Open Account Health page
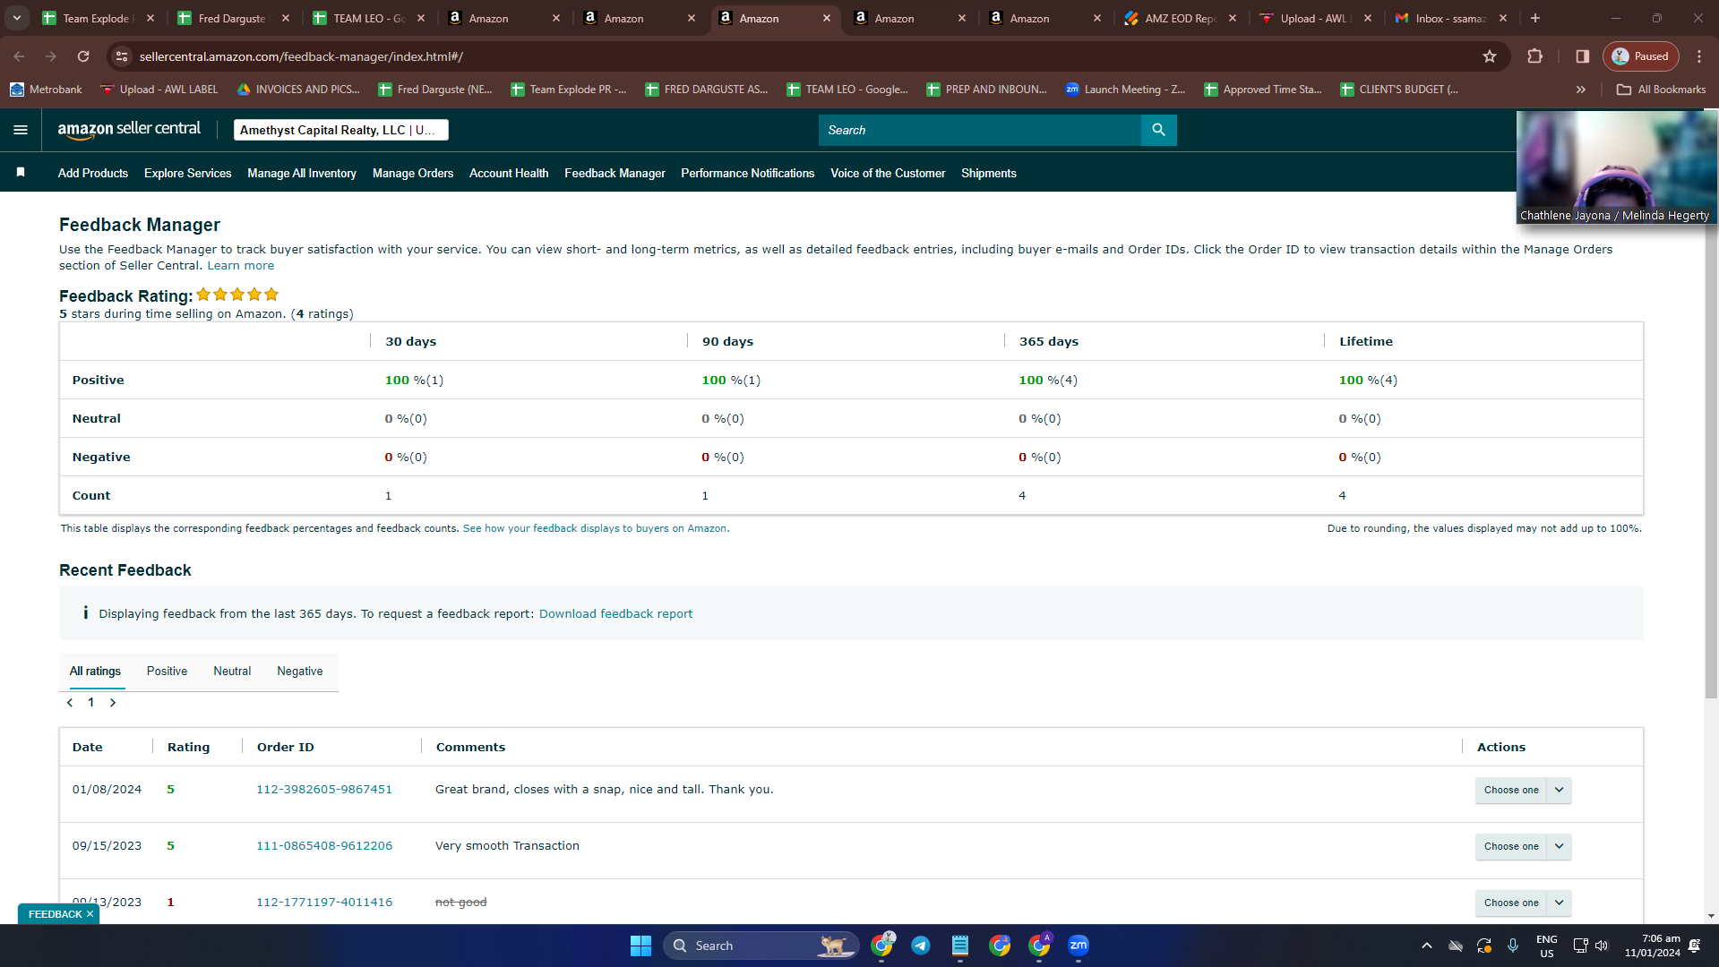Image resolution: width=1719 pixels, height=967 pixels. [x=509, y=174]
